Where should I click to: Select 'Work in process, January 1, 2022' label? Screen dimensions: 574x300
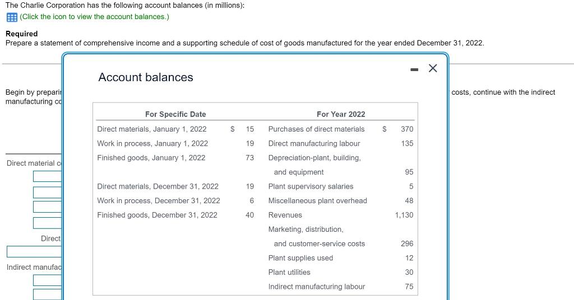click(152, 143)
